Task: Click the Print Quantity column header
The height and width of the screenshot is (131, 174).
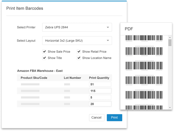Action: tap(99, 78)
